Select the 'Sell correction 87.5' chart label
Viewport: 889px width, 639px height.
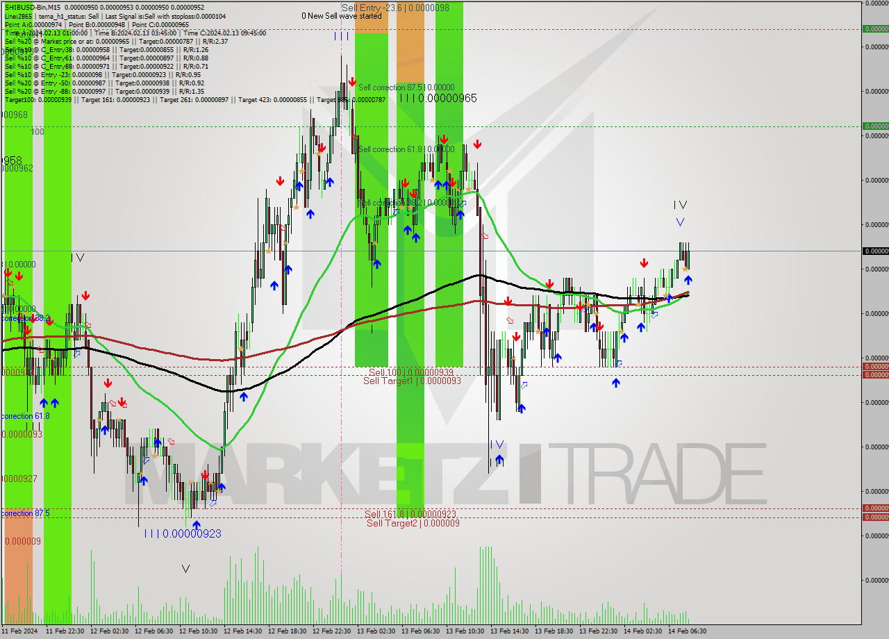pyautogui.click(x=406, y=88)
